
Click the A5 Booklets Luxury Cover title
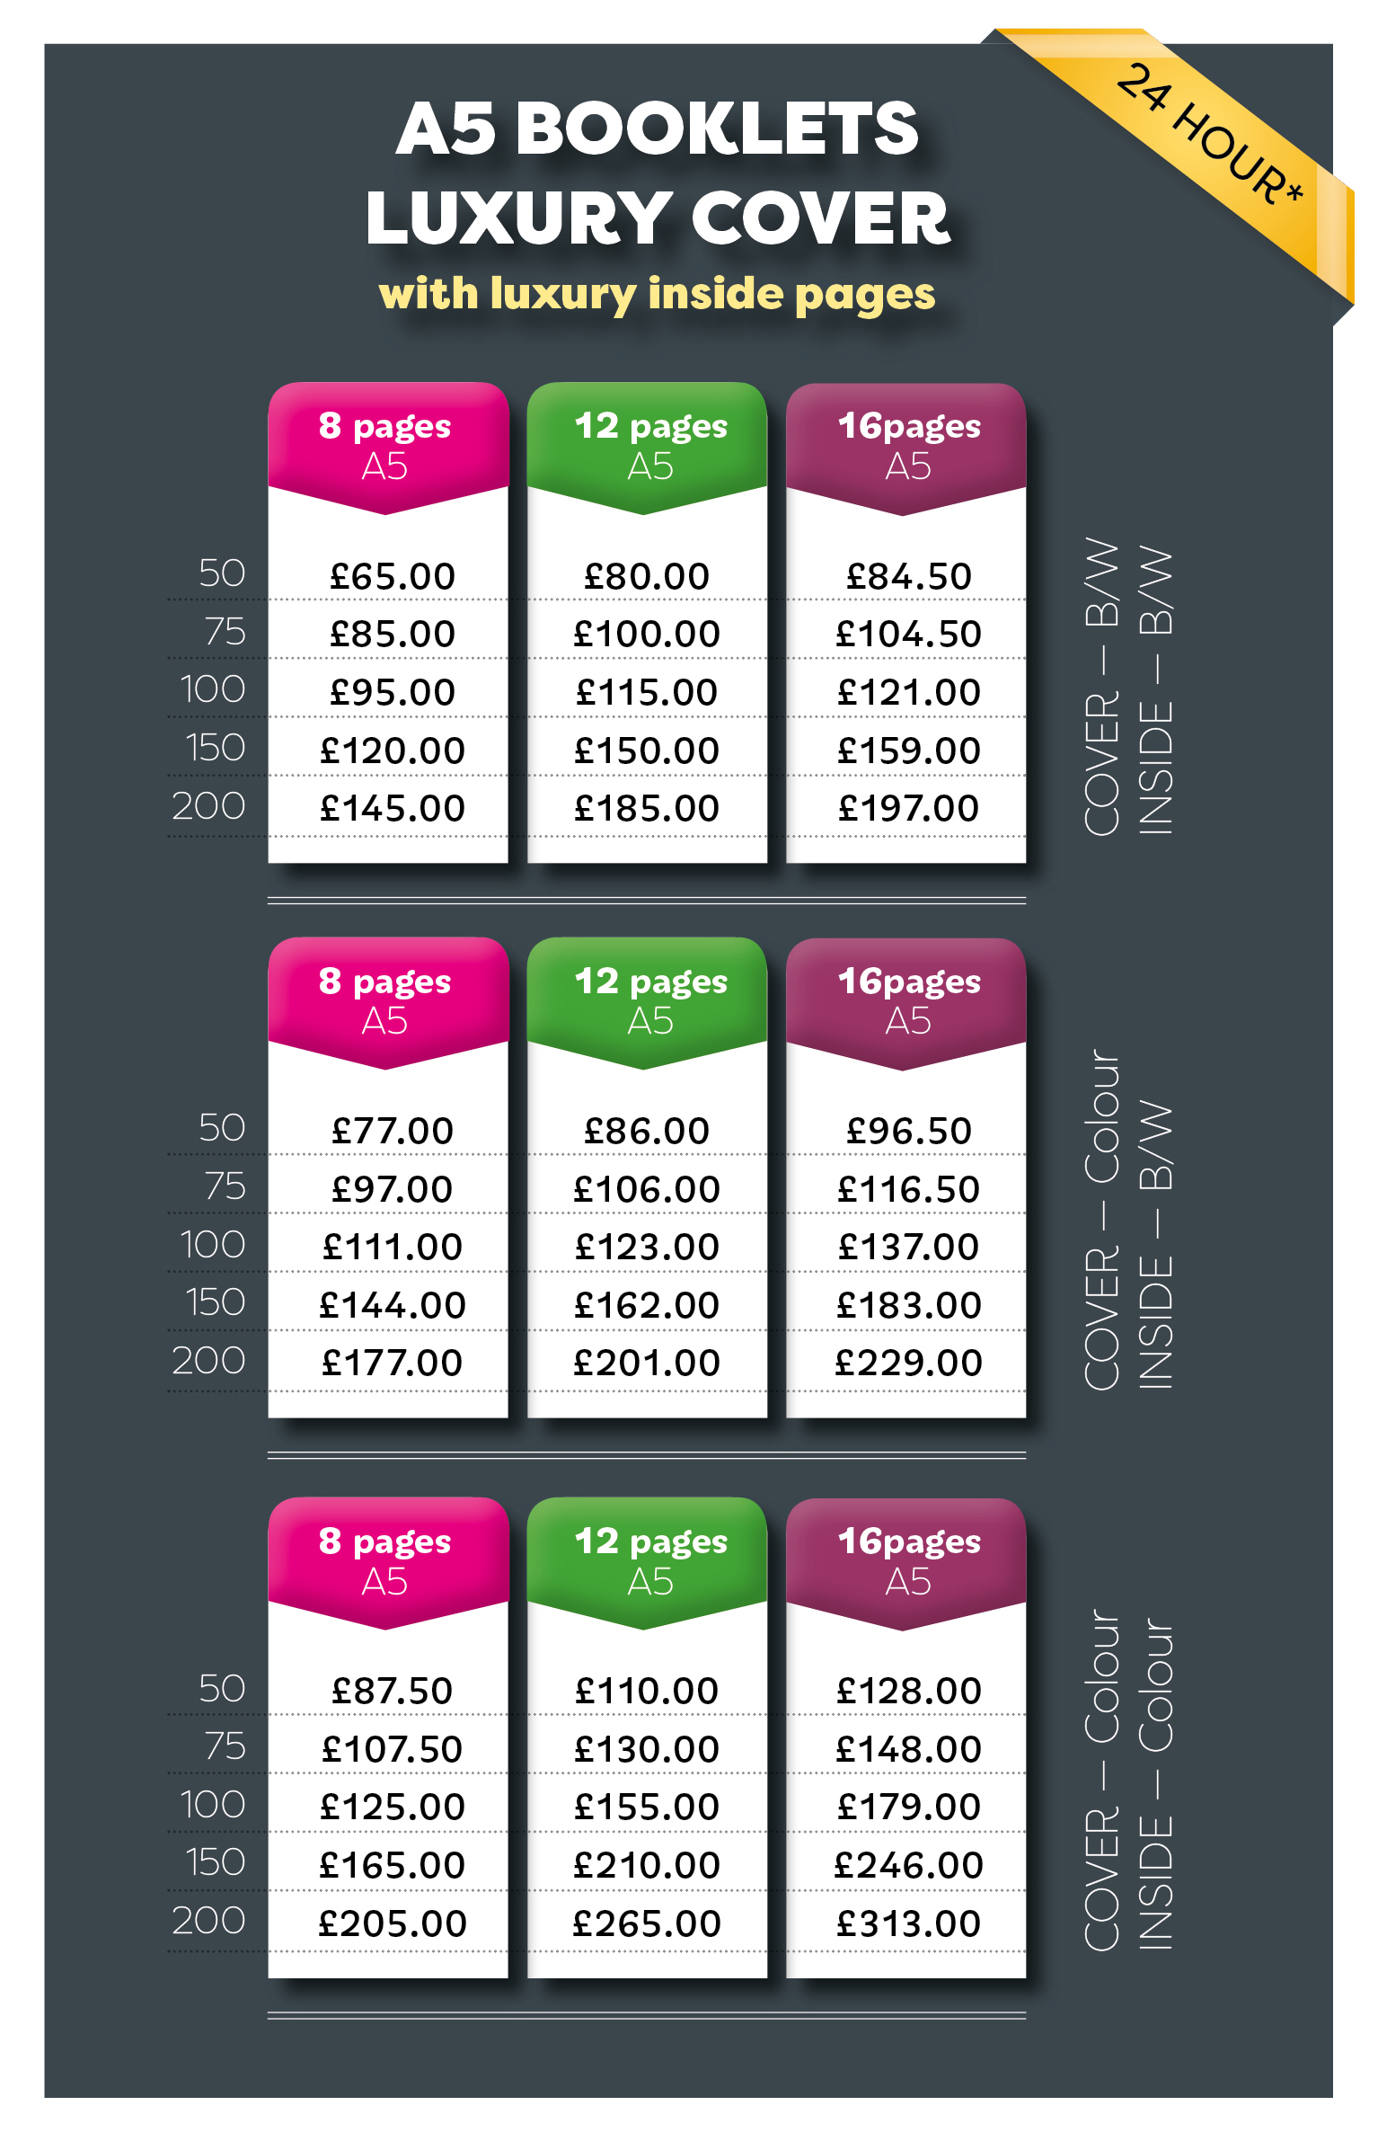click(x=658, y=173)
